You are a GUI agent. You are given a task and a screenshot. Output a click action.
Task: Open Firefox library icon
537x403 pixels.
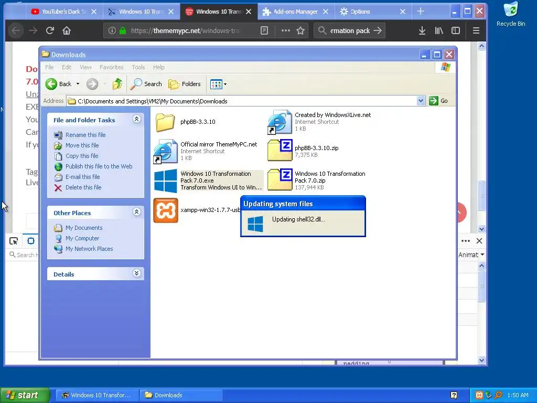(x=439, y=30)
